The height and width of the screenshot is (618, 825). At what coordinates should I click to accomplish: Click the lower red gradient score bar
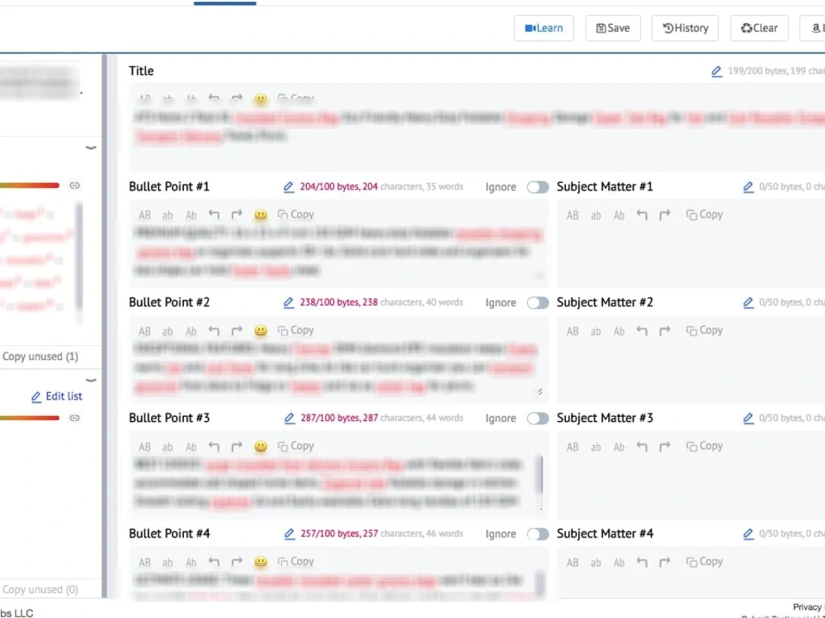pyautogui.click(x=30, y=418)
